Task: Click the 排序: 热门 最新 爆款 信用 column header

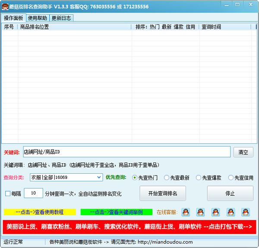Action: (x=165, y=27)
